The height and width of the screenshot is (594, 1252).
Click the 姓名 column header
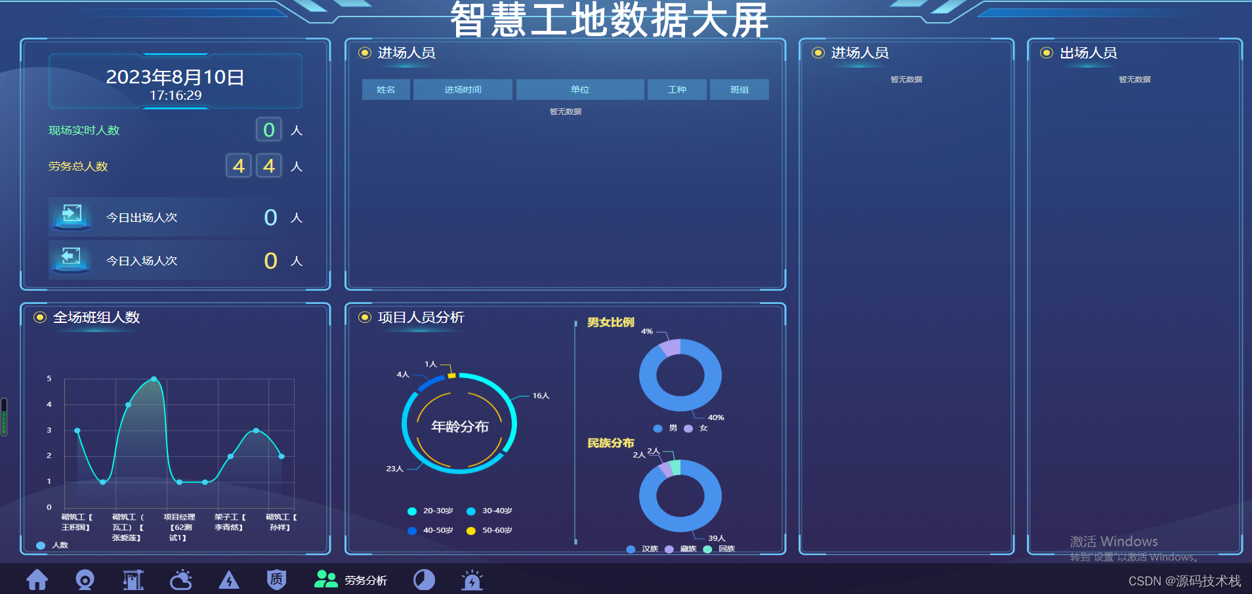click(x=386, y=89)
